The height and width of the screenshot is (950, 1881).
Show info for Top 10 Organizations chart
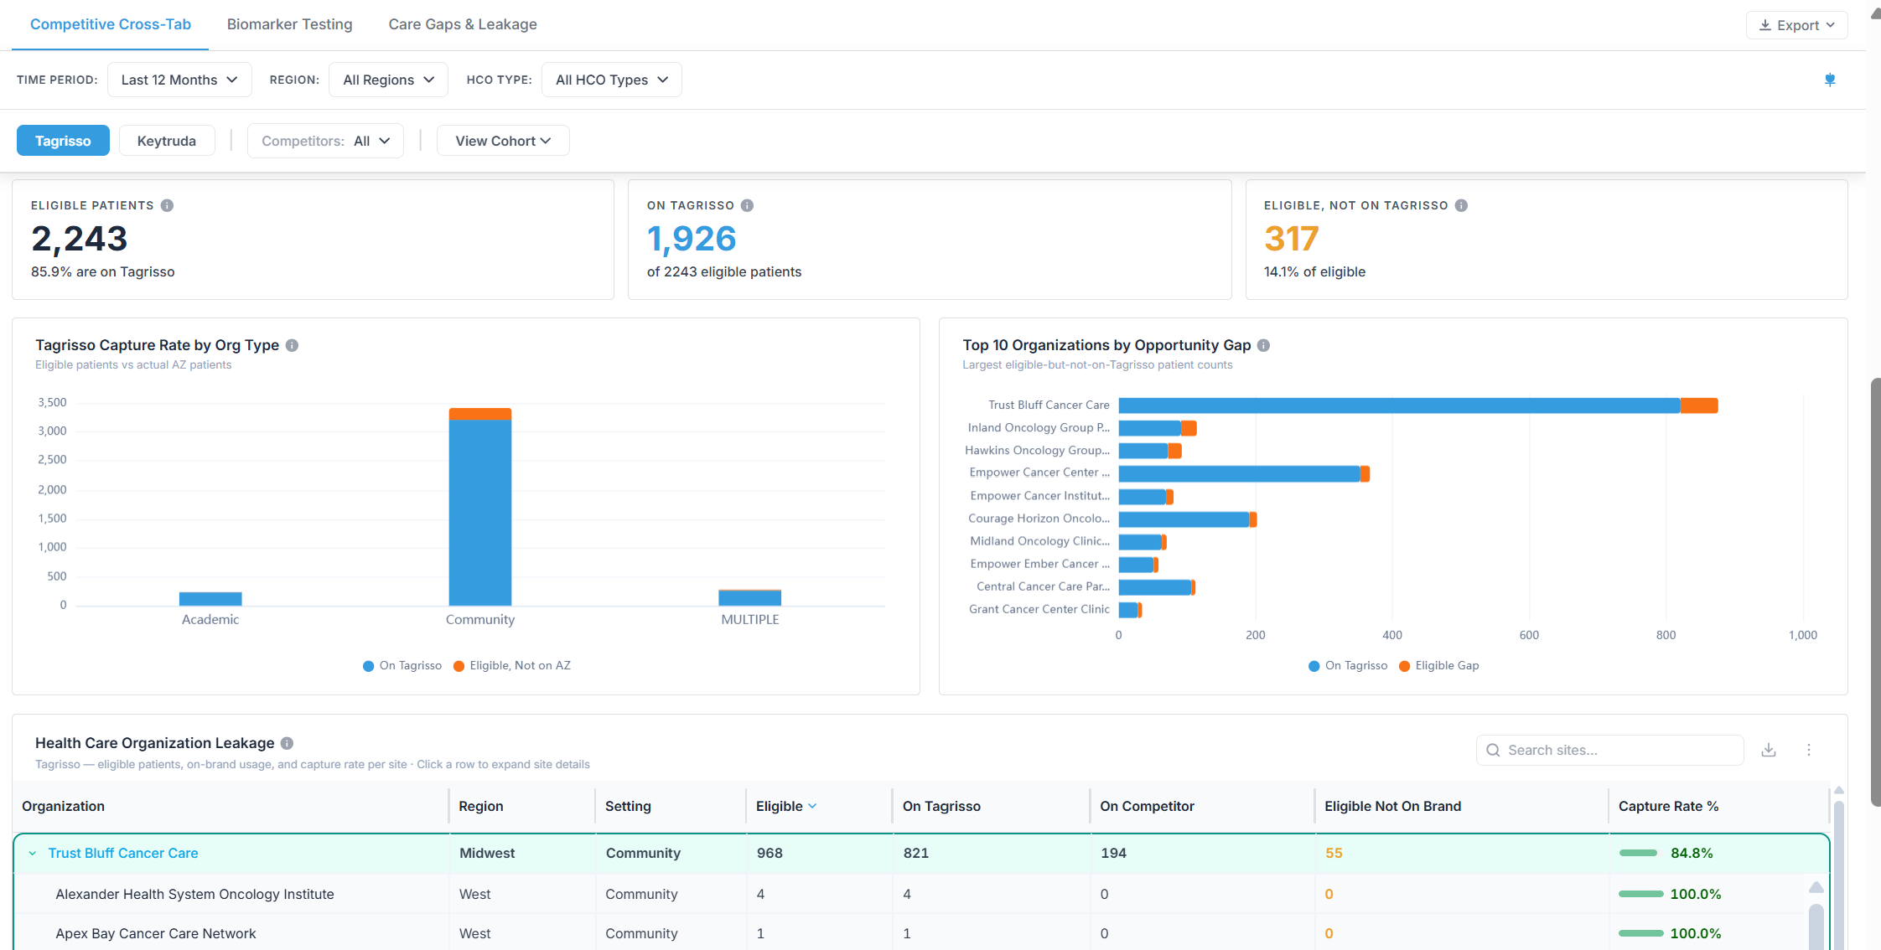[1263, 345]
